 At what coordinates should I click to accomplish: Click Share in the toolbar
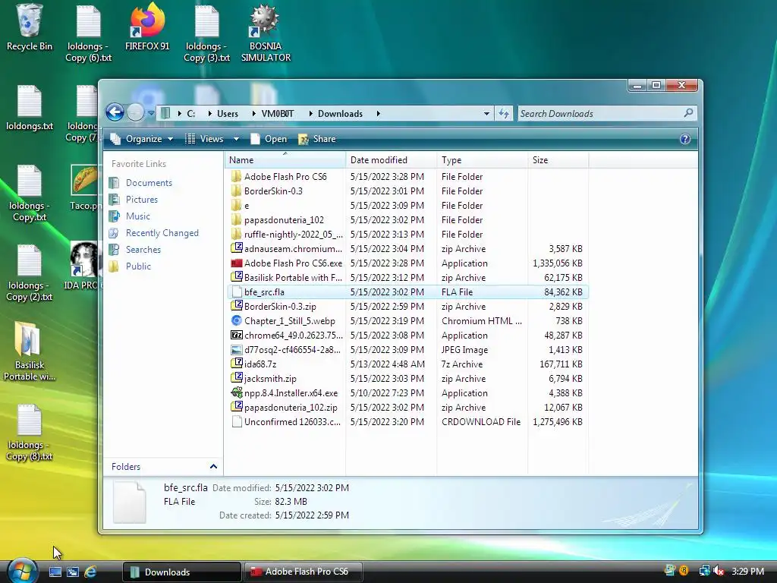point(317,139)
